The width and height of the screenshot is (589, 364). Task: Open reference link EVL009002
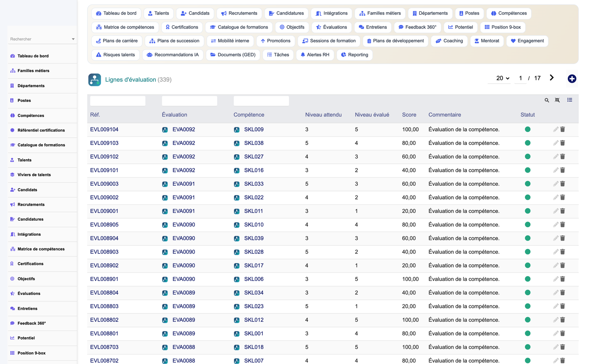(x=104, y=197)
